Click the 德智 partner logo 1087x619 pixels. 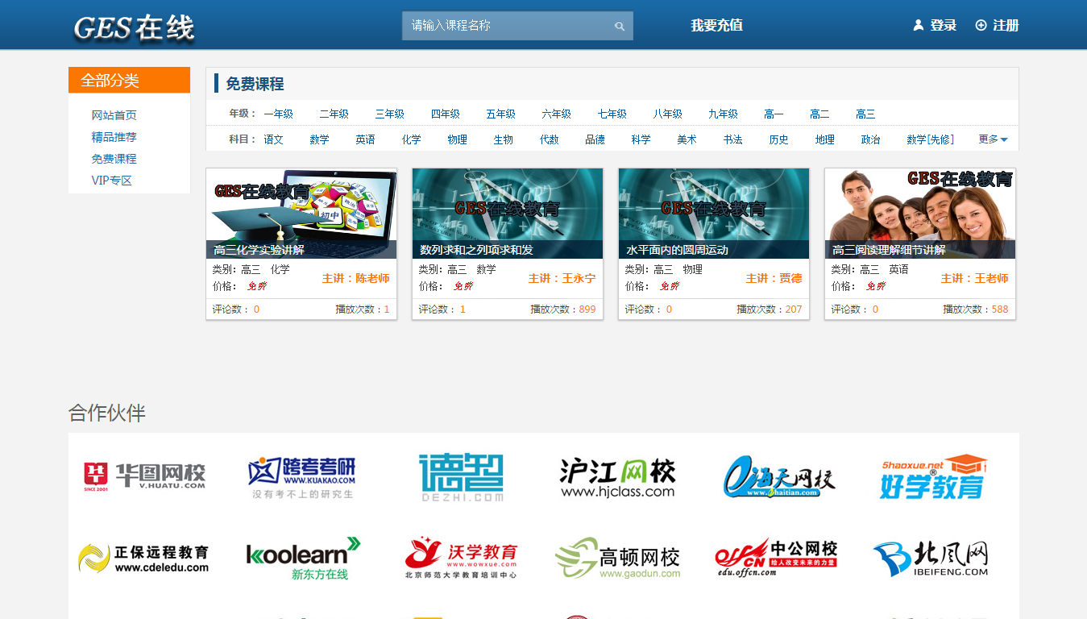pyautogui.click(x=462, y=477)
